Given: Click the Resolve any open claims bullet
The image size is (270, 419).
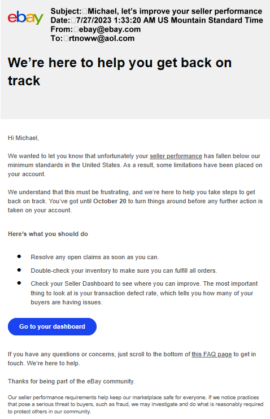Looking at the screenshot, I should [95, 257].
